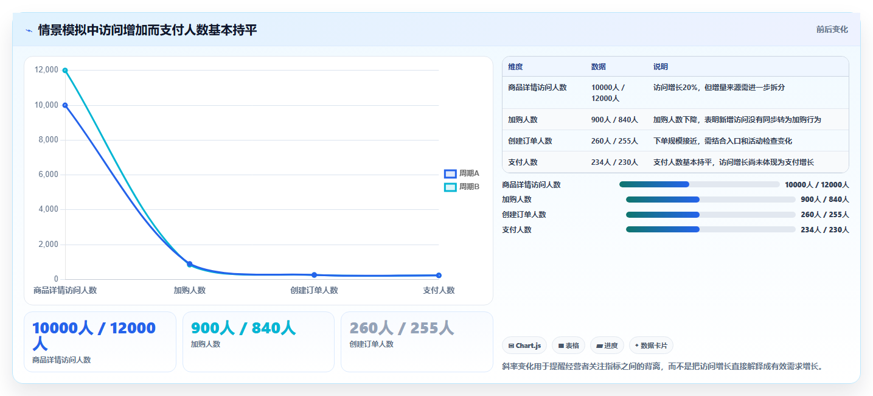Click the dashboard title 情景模拟中访问增加而支付人数基本持平
The width and height of the screenshot is (873, 396).
pos(147,30)
